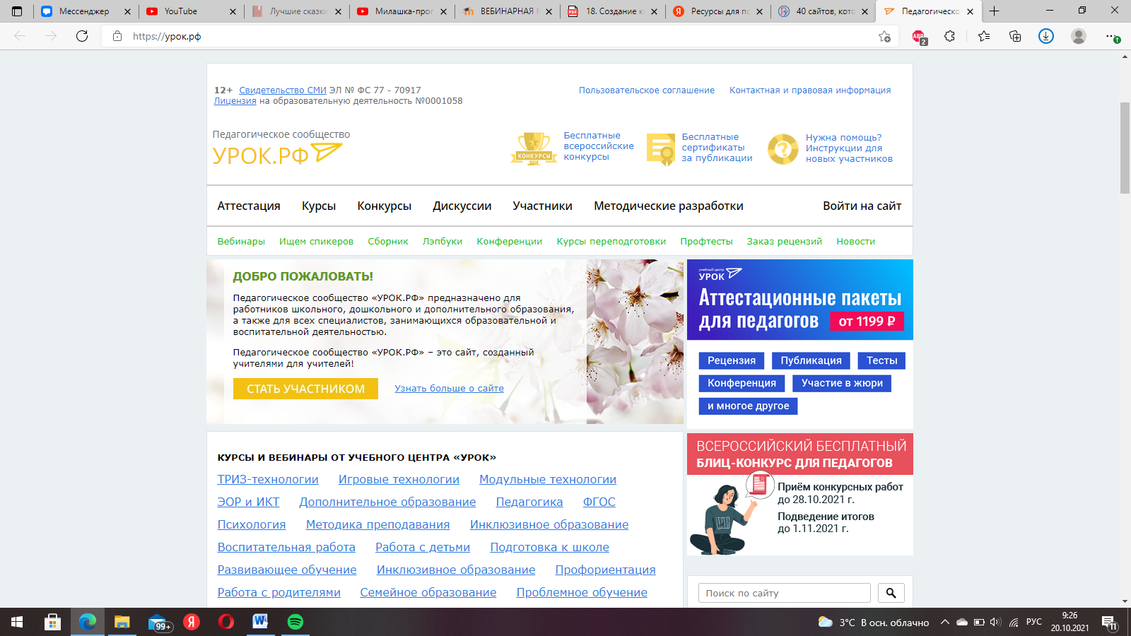
Task: Click the site lock icon in address bar
Action: 117,36
